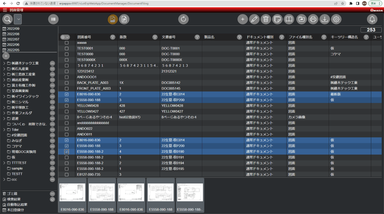Open the ゴミ箱 trash folder
Viewport: 384px width, 214px height.
click(12, 193)
